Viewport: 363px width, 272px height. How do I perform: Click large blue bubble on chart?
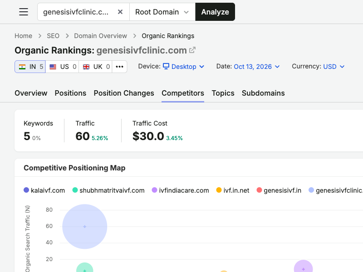tap(85, 226)
